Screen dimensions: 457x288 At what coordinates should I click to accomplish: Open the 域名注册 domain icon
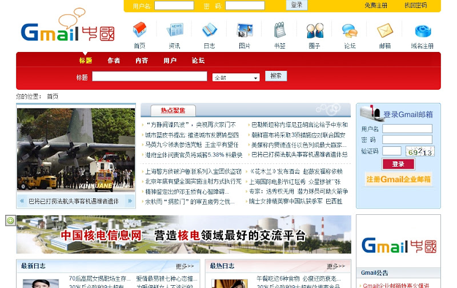click(423, 31)
